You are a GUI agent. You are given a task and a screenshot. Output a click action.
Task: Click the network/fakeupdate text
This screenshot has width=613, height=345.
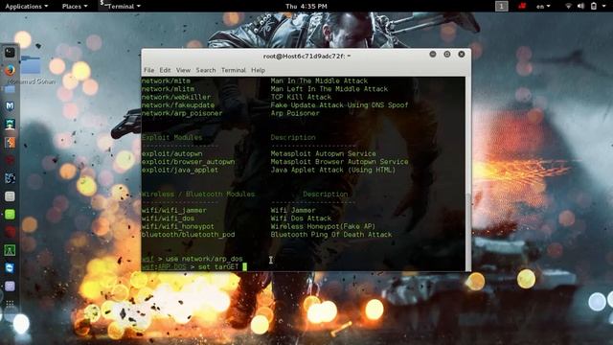178,105
